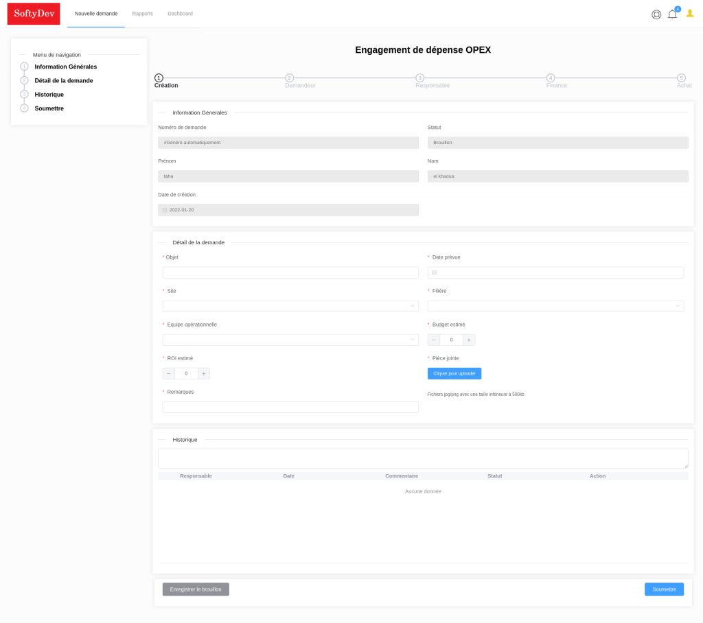Click step 4 Finance circle
The width and height of the screenshot is (703, 623).
coord(551,78)
